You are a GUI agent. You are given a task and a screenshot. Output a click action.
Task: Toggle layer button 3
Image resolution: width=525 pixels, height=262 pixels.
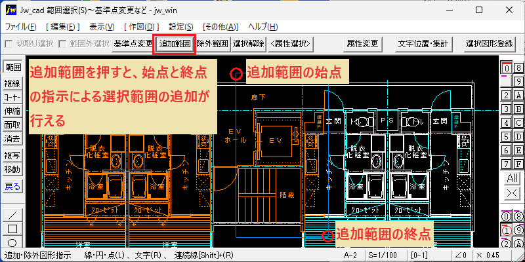click(x=506, y=109)
